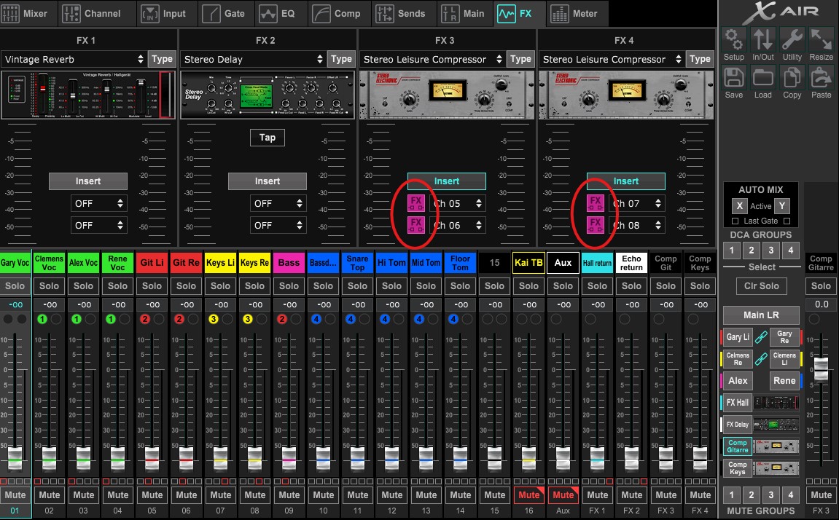Click the Clr Solo button
The width and height of the screenshot is (839, 520).
tap(761, 286)
